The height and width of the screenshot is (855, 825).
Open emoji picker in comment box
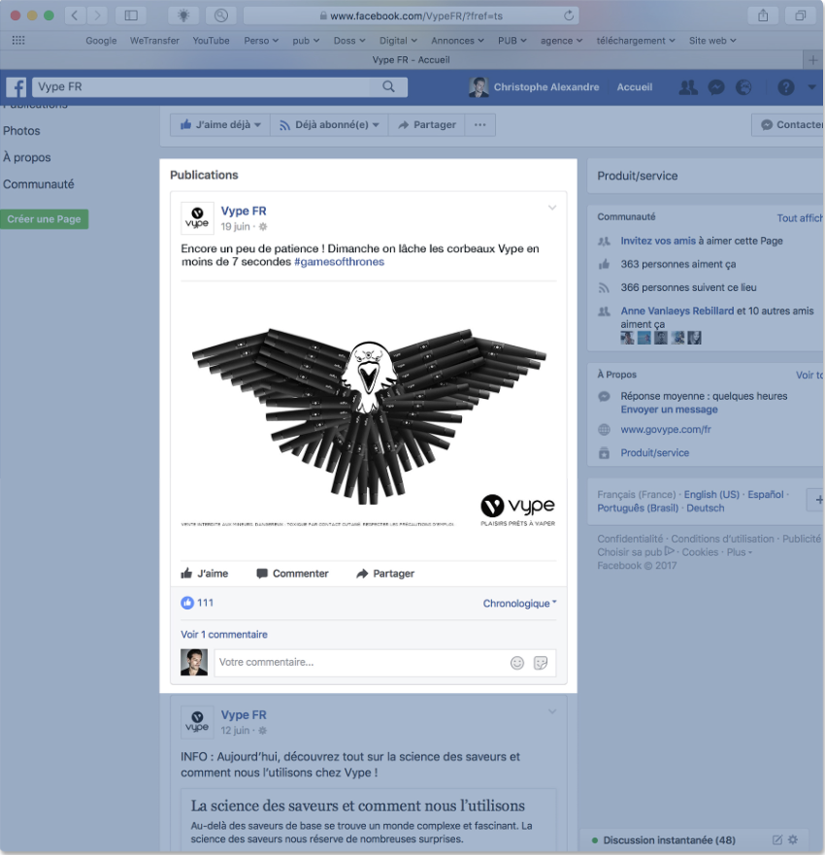(x=517, y=663)
